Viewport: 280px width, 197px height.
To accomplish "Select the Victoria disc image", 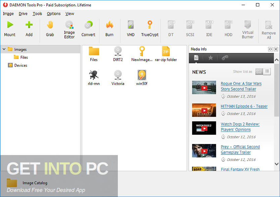I will (118, 78).
